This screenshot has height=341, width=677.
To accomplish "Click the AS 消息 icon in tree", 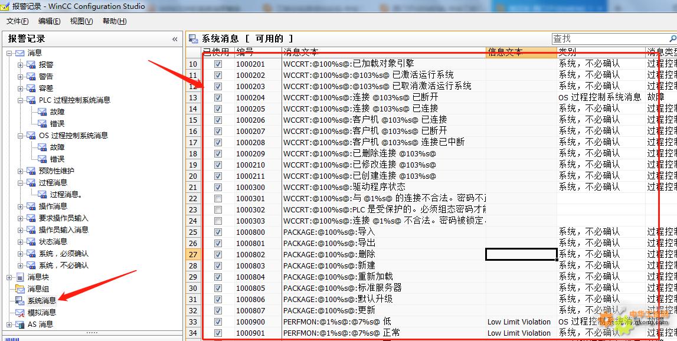I will coord(20,324).
